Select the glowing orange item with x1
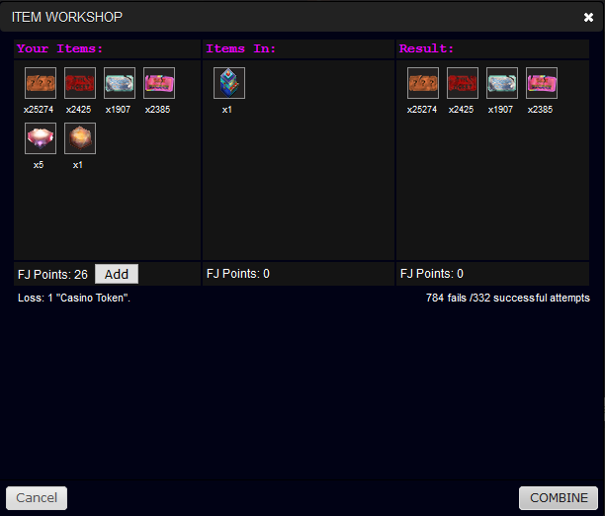 [x=80, y=138]
